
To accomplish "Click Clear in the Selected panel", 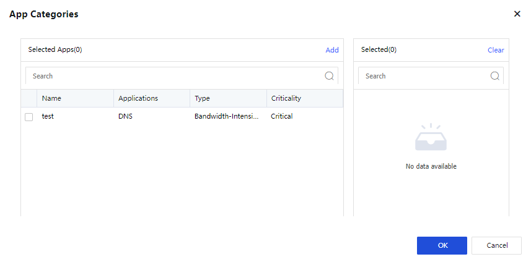I will point(496,50).
